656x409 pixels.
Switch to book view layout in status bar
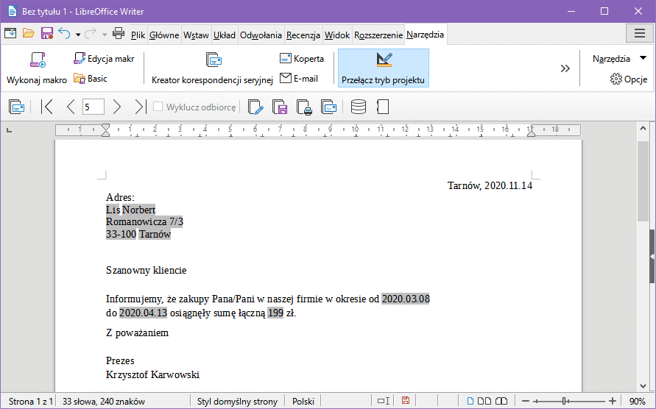pyautogui.click(x=501, y=401)
